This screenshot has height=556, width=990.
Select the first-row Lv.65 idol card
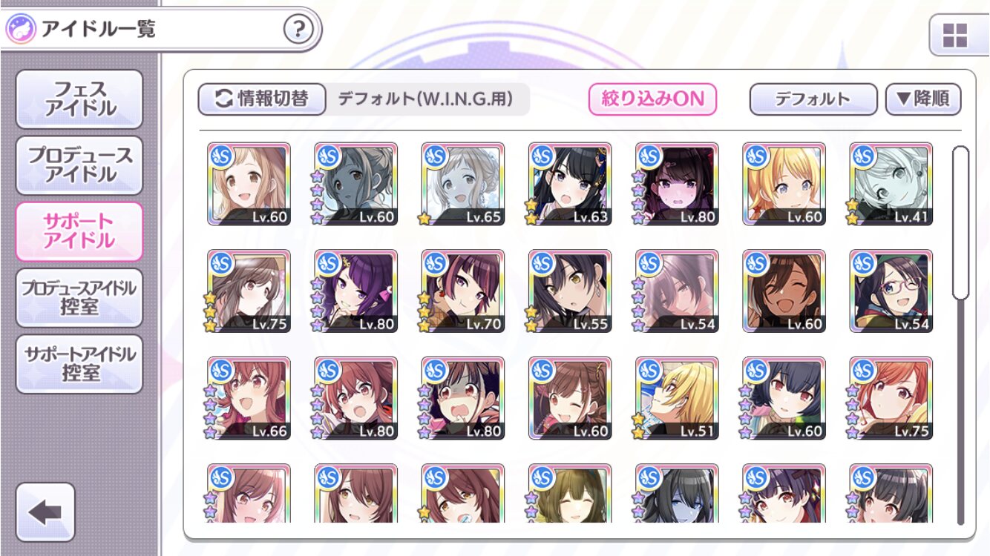point(463,185)
